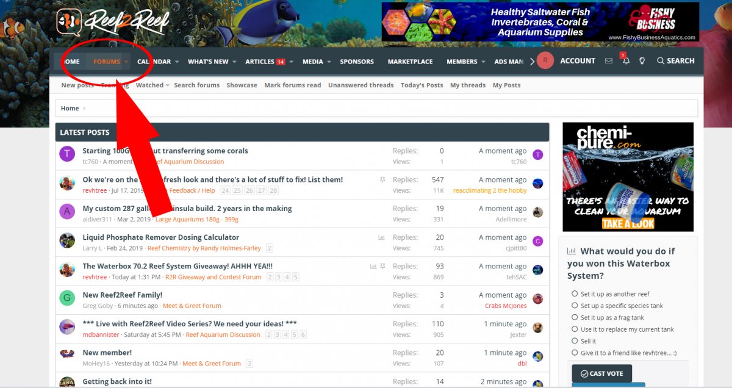The image size is (732, 388).
Task: Jump to page 28 of the fresh look thread
Action: [x=273, y=191]
